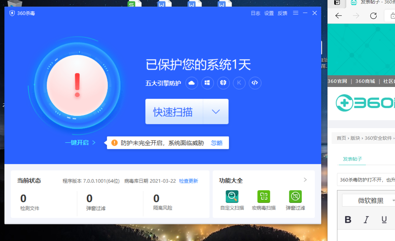Image resolution: width=395 pixels, height=241 pixels.
Task: Click the browser tab actions icon
Action: pos(337,2)
